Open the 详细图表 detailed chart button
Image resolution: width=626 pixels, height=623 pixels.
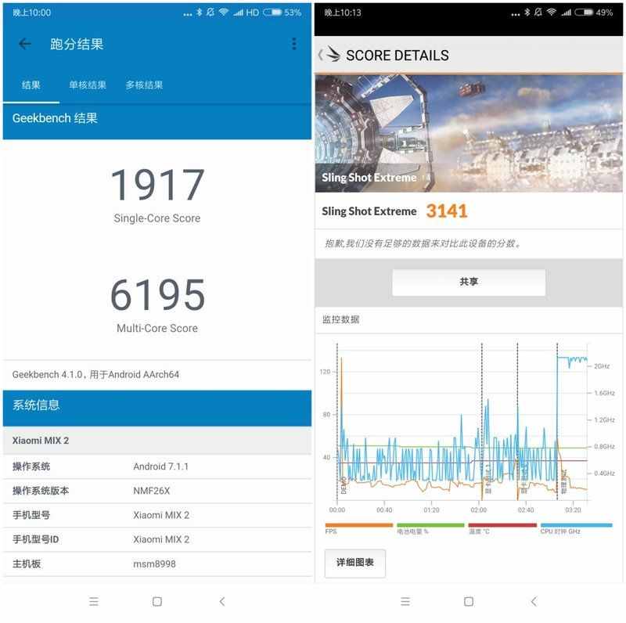pyautogui.click(x=355, y=563)
